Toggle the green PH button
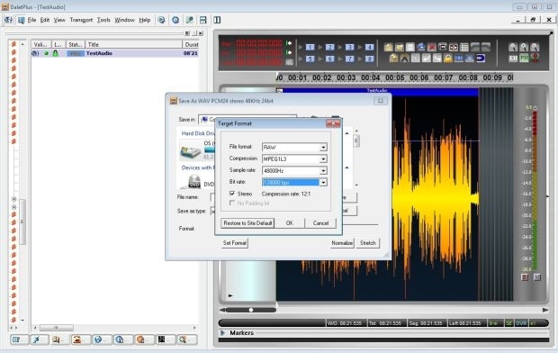558x353 pixels. [x=524, y=58]
